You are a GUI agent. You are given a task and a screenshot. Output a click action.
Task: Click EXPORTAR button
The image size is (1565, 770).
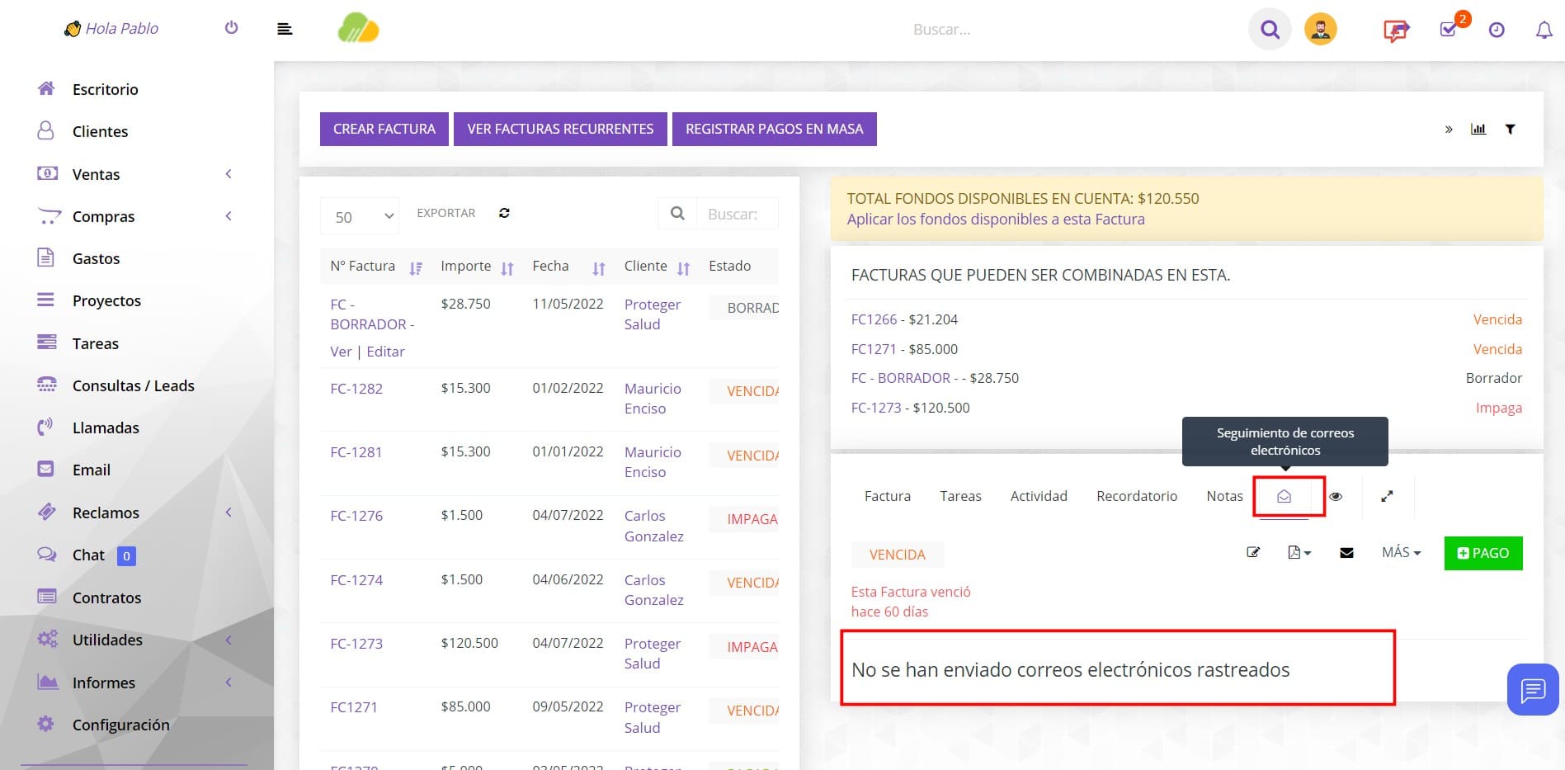446,213
